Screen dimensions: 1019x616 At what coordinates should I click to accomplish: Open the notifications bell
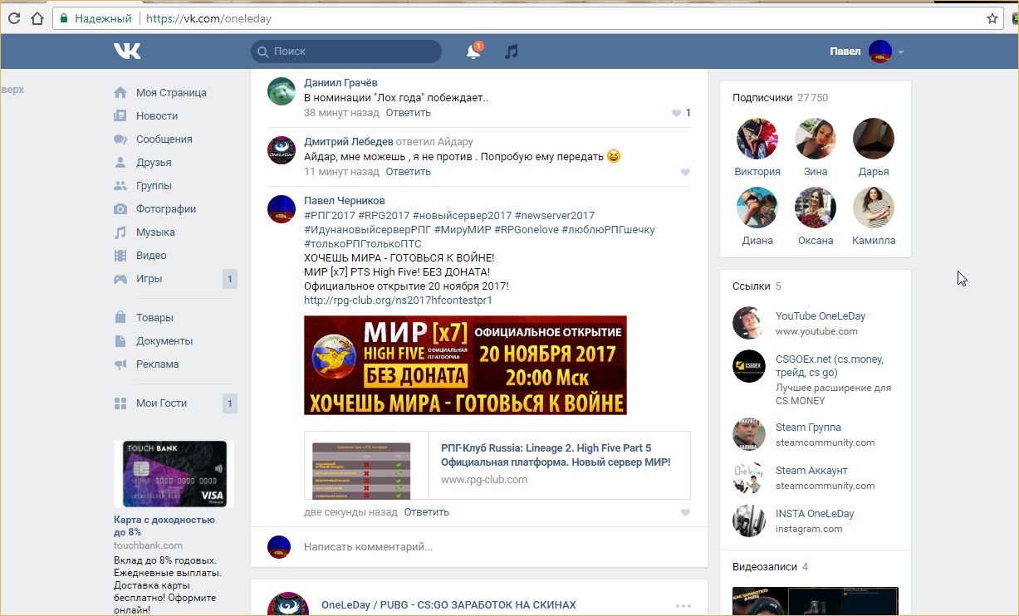(473, 51)
